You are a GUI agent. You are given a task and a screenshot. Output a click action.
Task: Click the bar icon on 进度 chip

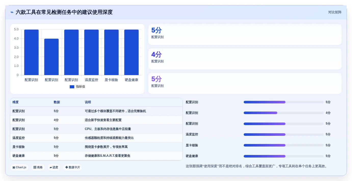(x=51, y=167)
